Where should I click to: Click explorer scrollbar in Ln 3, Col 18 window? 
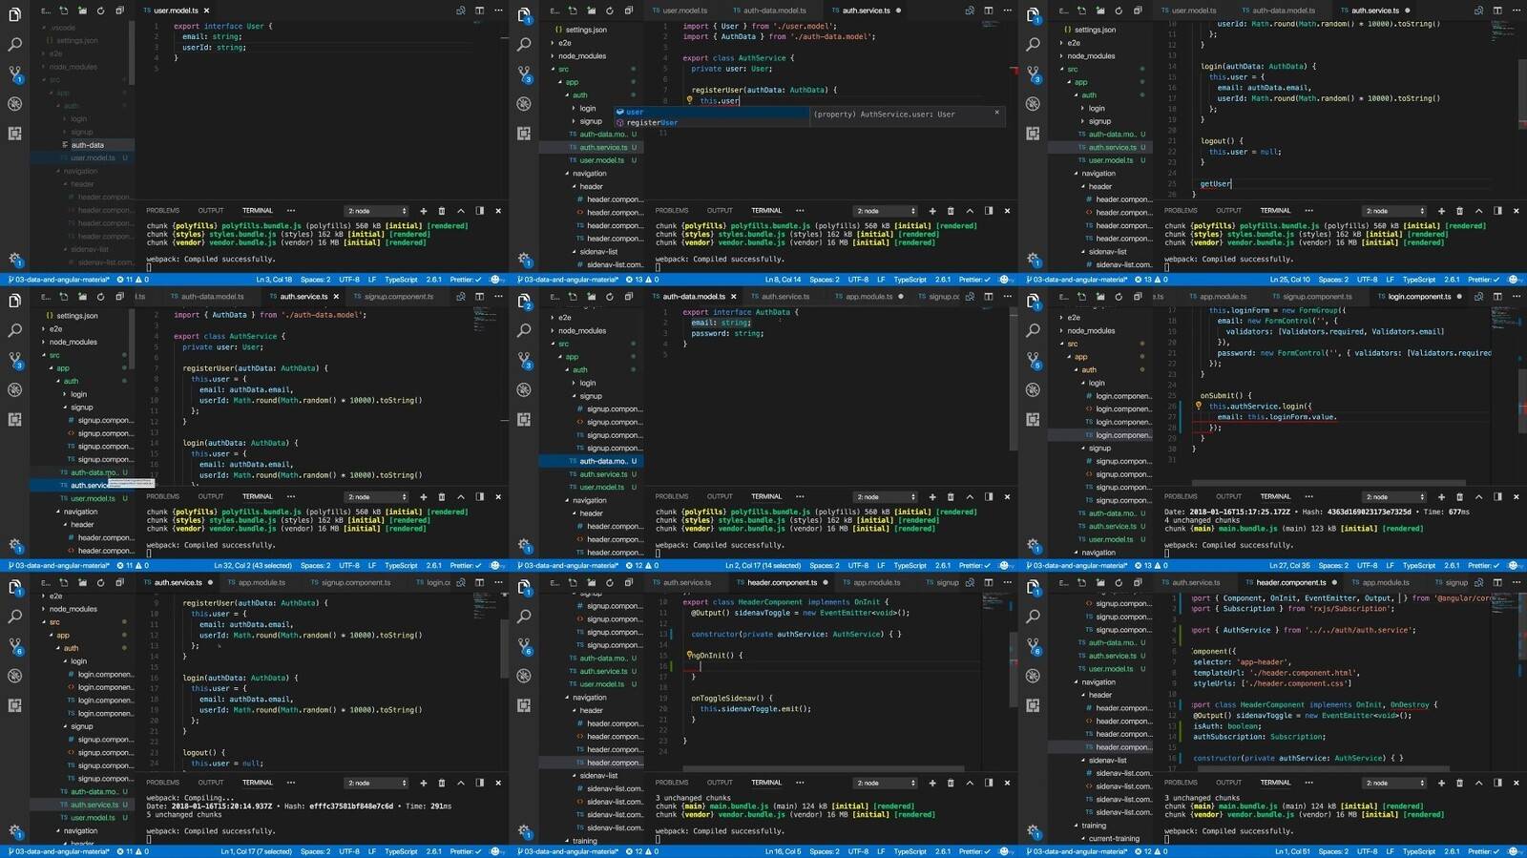(x=132, y=52)
